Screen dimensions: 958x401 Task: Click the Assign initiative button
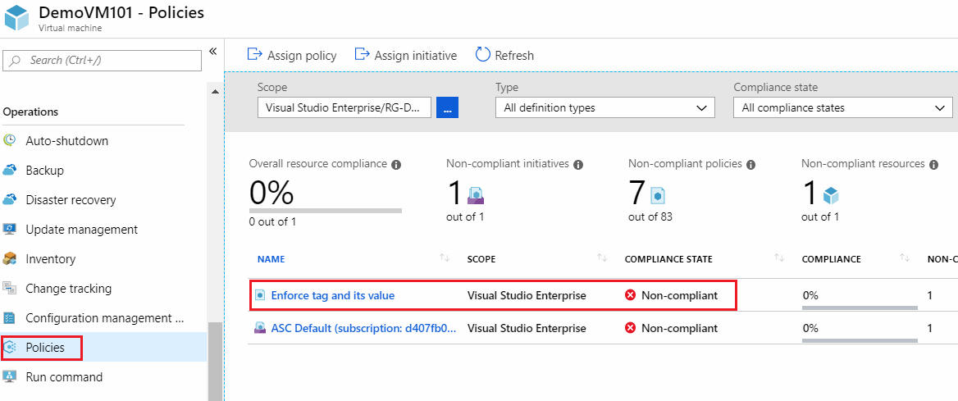click(406, 55)
